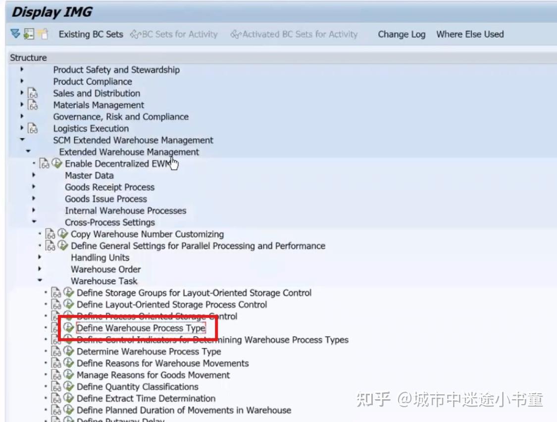The width and height of the screenshot is (557, 422).
Task: Expand the Master Data node
Action: pos(34,175)
